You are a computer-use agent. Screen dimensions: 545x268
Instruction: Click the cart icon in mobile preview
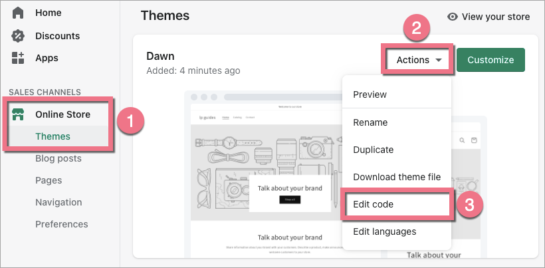point(474,140)
